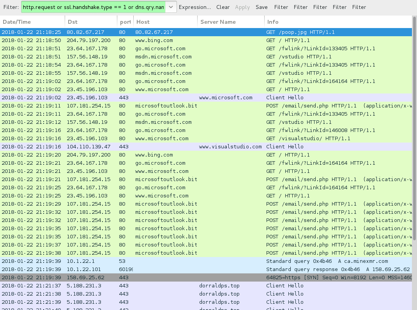Select the SYN packet row to 158.69.25.62

[x=206, y=278]
